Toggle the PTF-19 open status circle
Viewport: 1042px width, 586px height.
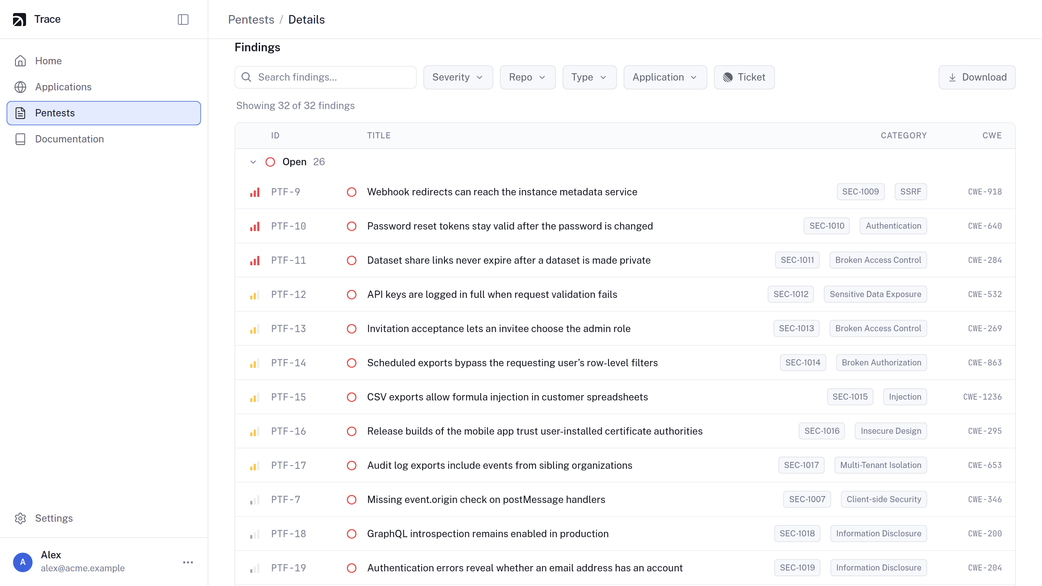pyautogui.click(x=352, y=568)
